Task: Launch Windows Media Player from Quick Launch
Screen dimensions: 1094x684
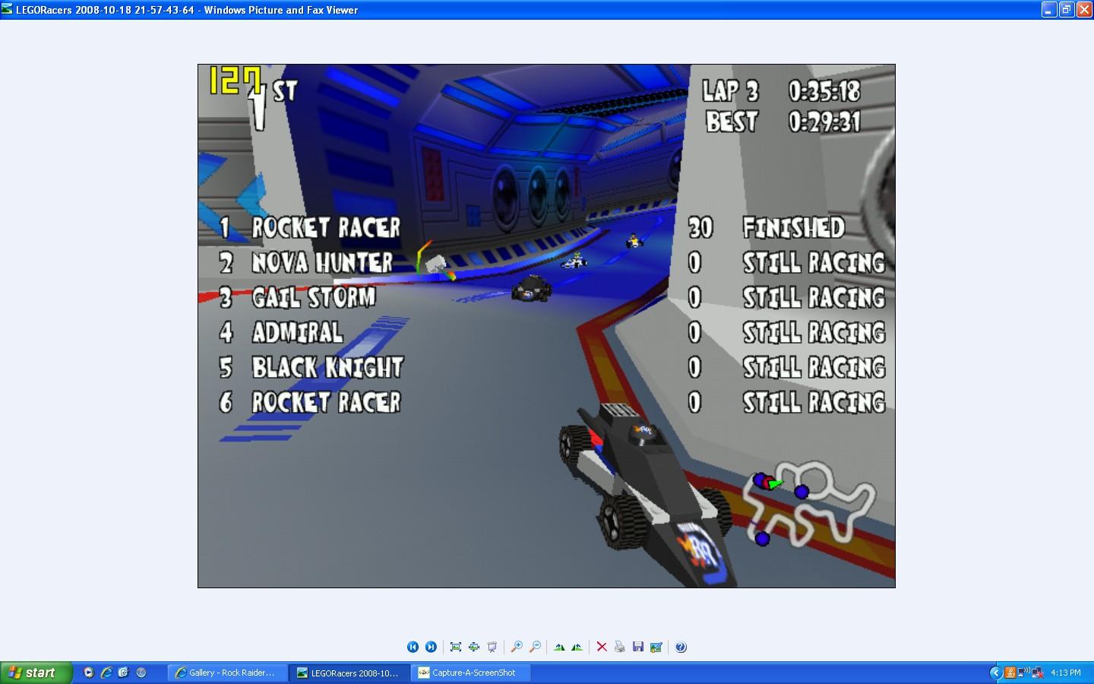Action: pos(89,673)
